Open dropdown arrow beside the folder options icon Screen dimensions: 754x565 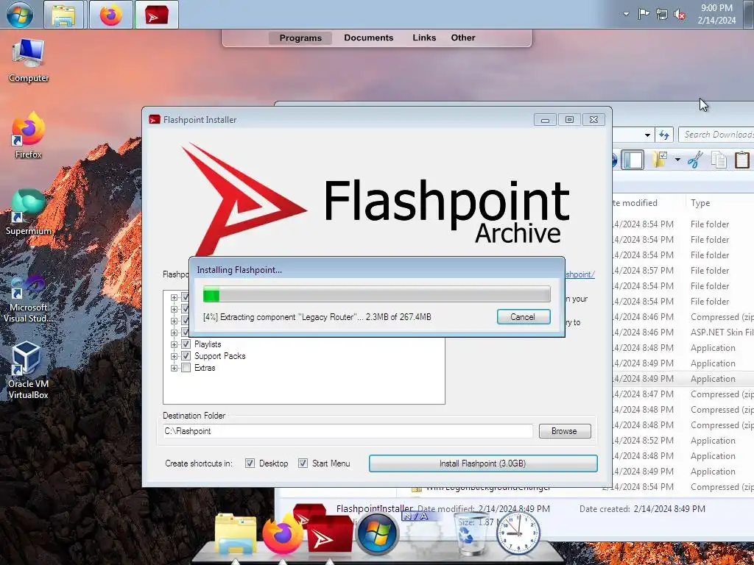(x=677, y=160)
